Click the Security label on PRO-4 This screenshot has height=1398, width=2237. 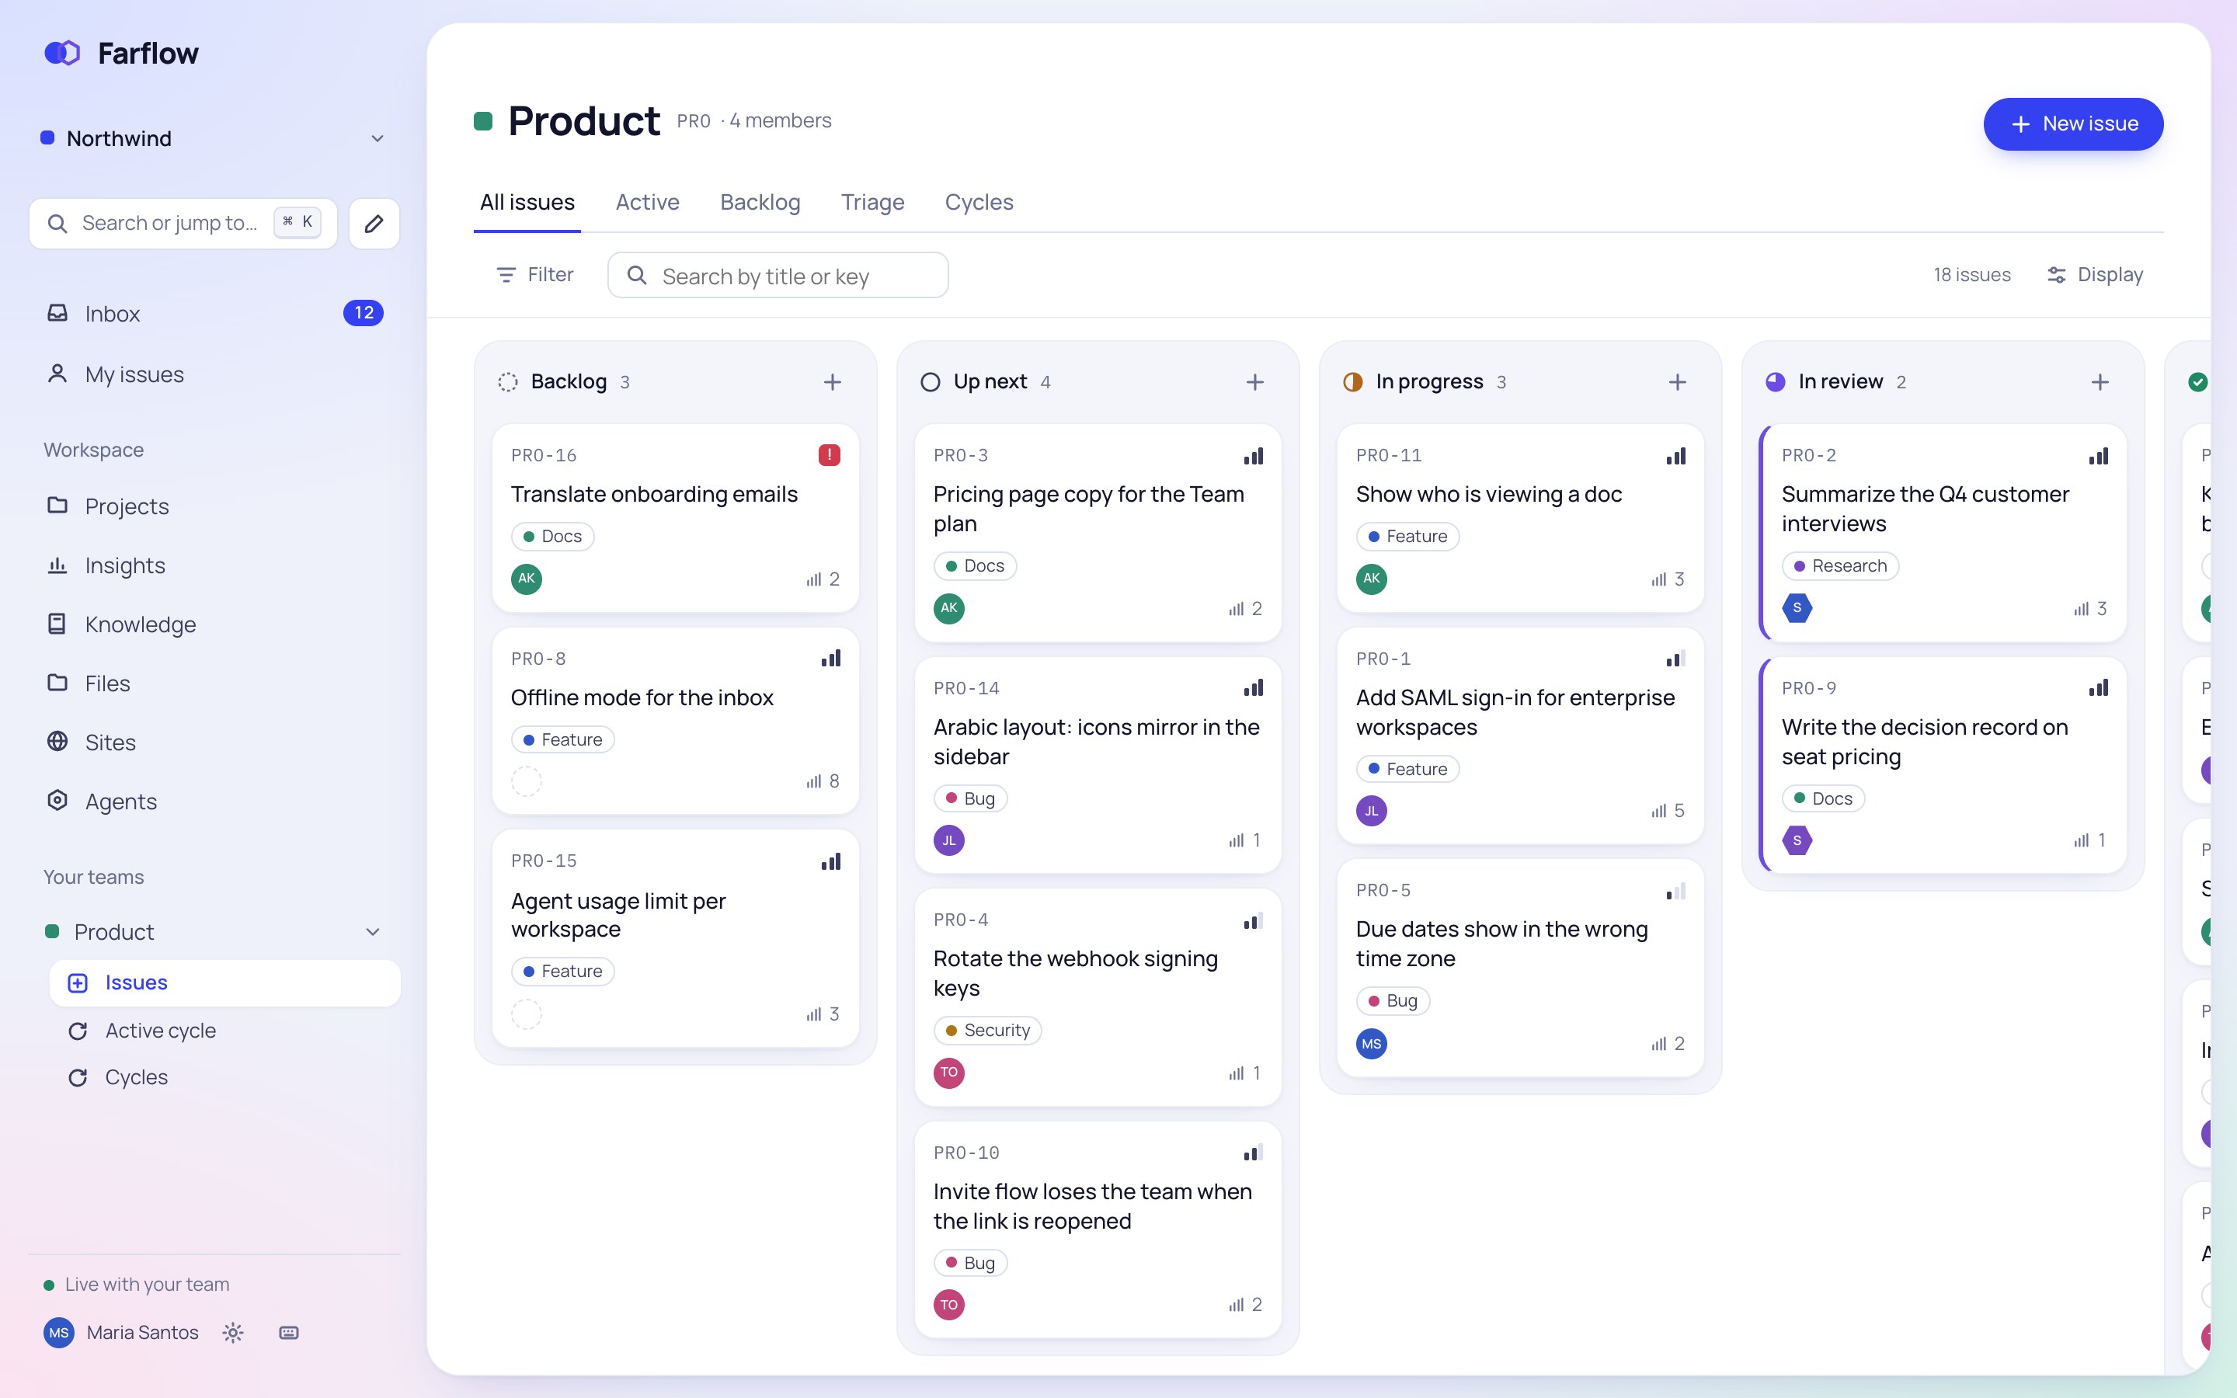pos(987,1030)
